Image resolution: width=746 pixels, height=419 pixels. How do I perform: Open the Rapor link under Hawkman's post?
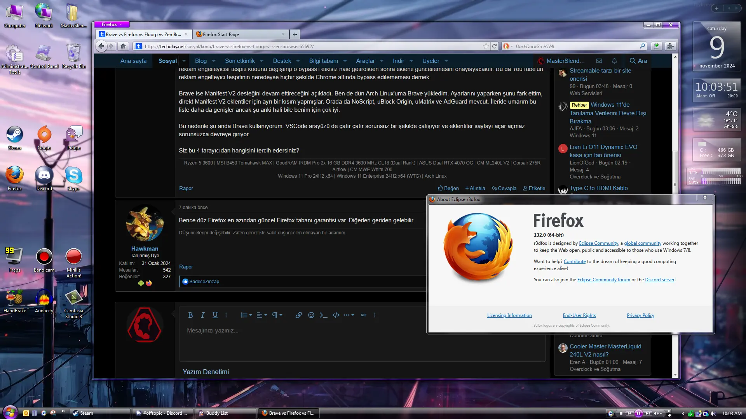click(186, 267)
